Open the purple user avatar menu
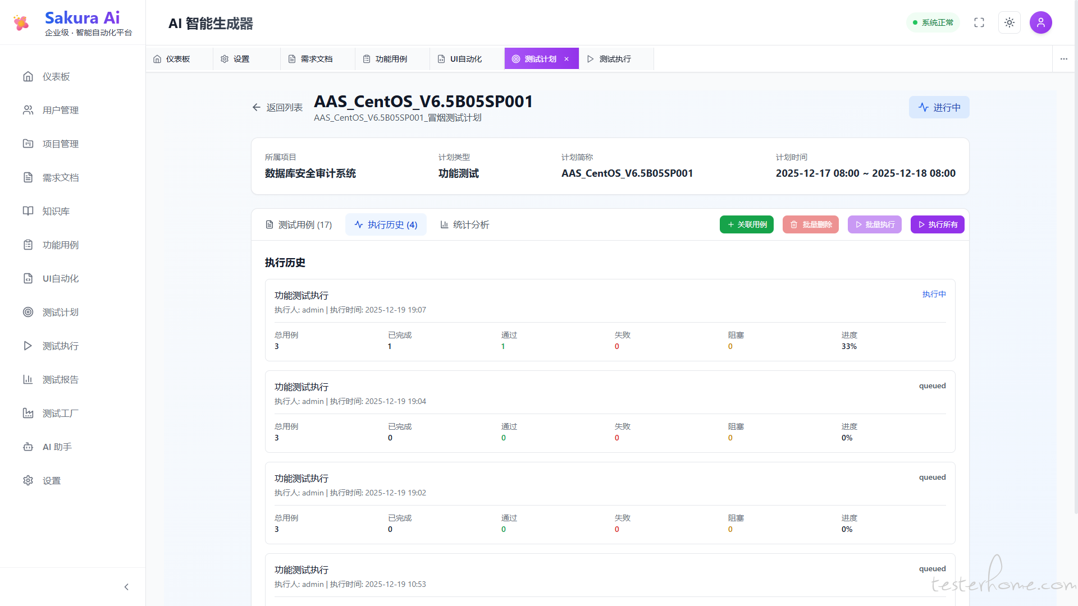The image size is (1078, 606). coord(1040,22)
